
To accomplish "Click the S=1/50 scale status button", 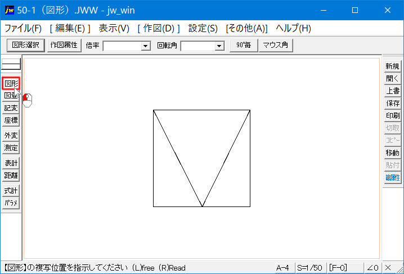I will tap(311, 268).
